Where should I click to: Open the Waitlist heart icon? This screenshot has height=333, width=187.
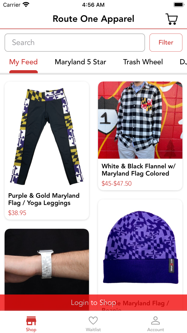(93, 320)
